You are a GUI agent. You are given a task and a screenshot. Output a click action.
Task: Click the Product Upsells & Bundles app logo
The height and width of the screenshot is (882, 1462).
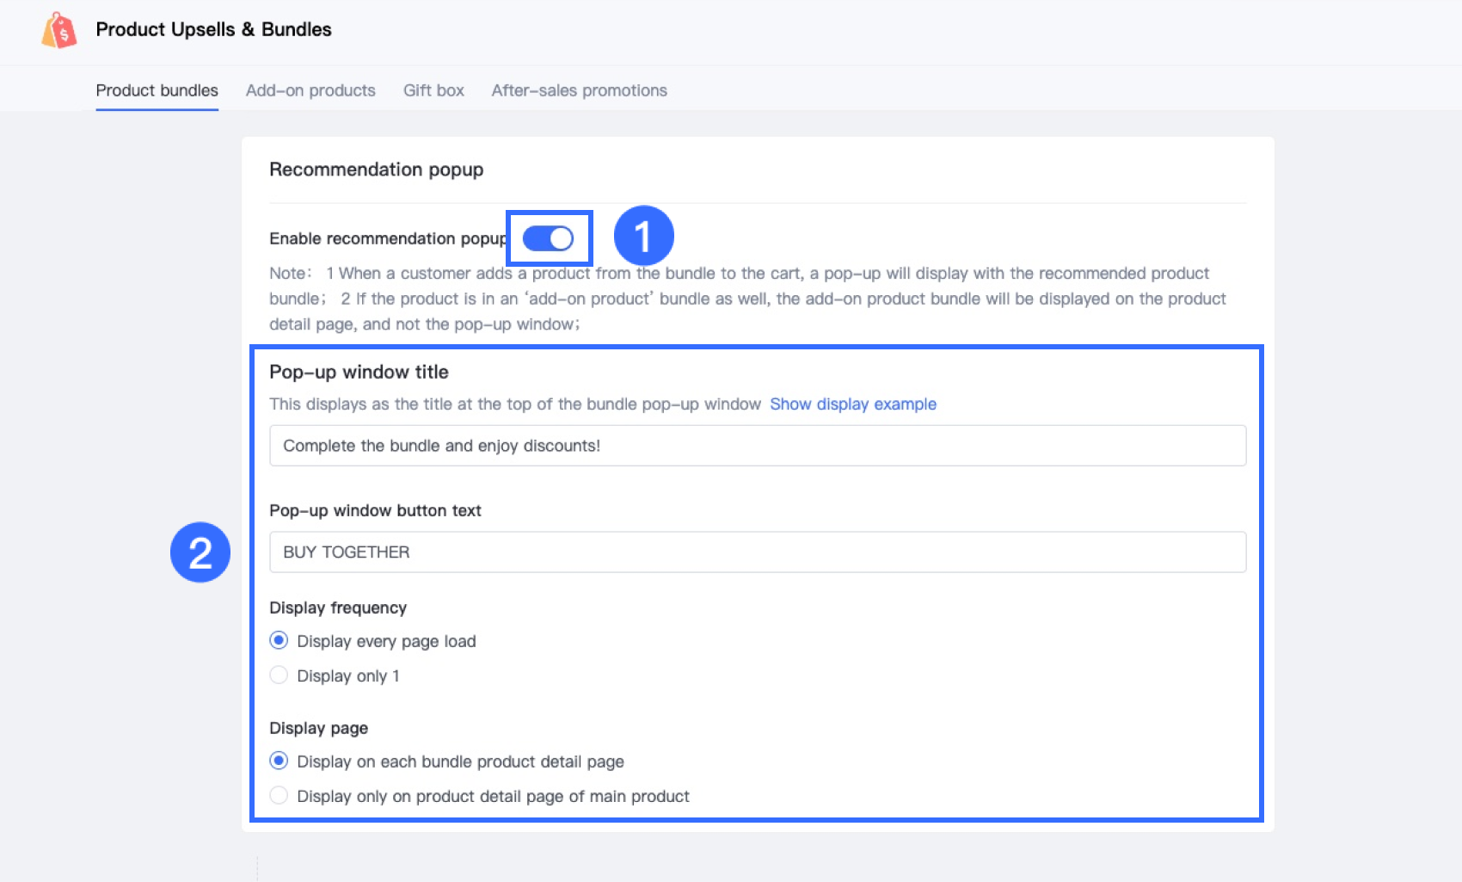click(59, 30)
